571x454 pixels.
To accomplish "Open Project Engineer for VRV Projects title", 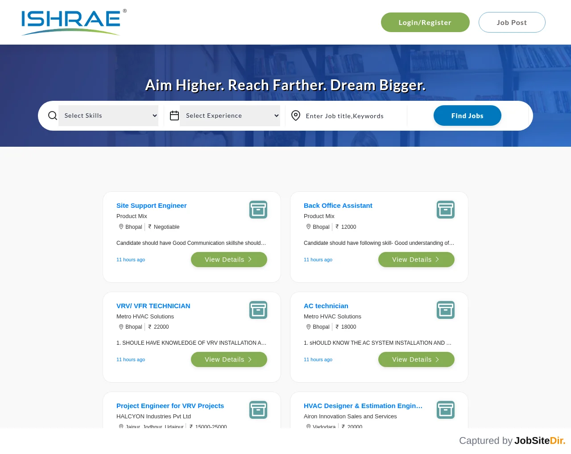I will click(x=170, y=406).
